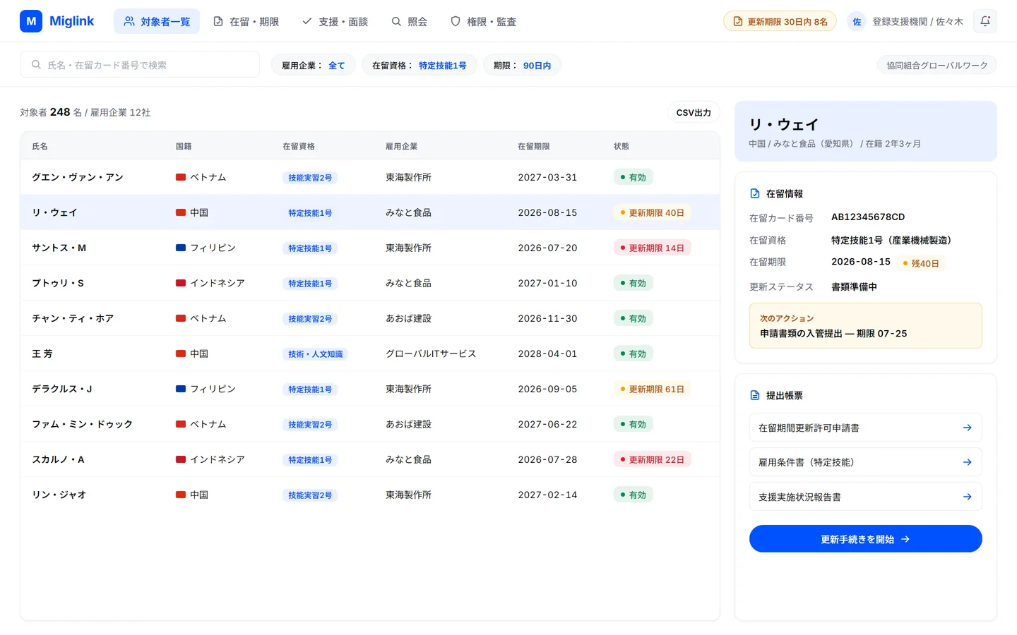Click the 2028-04-01 expiry date cell
Viewport: 1017px width, 635px height.
point(547,353)
